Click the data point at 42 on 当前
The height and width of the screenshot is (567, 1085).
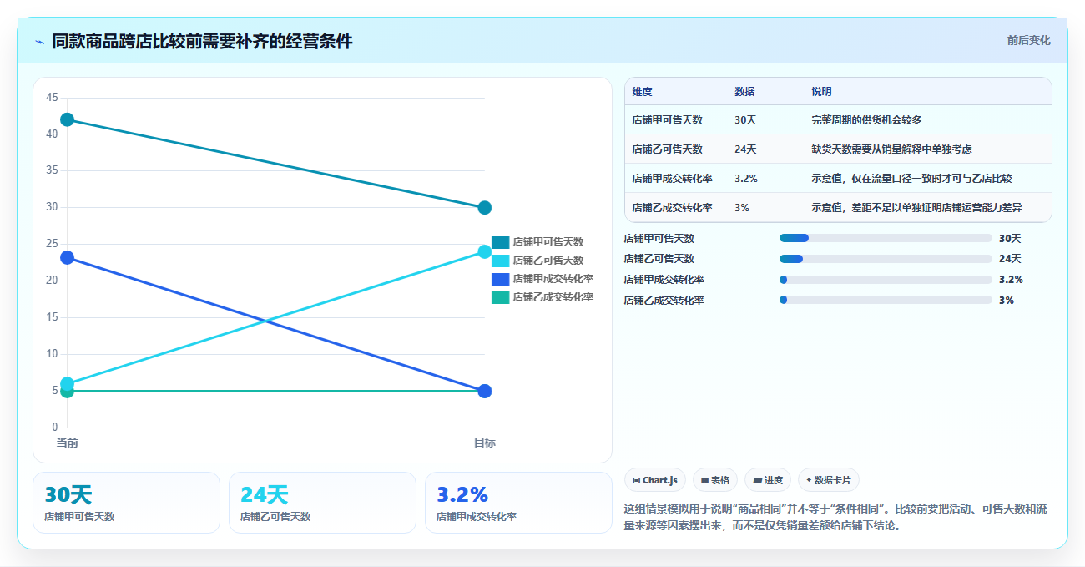pos(67,119)
